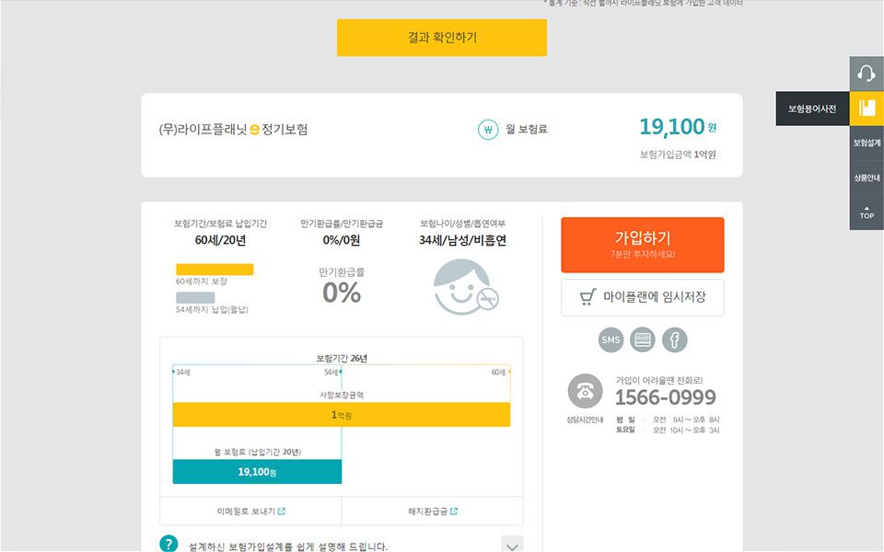Click the teal 19,100원 premium bar
The width and height of the screenshot is (884, 552).
(257, 472)
